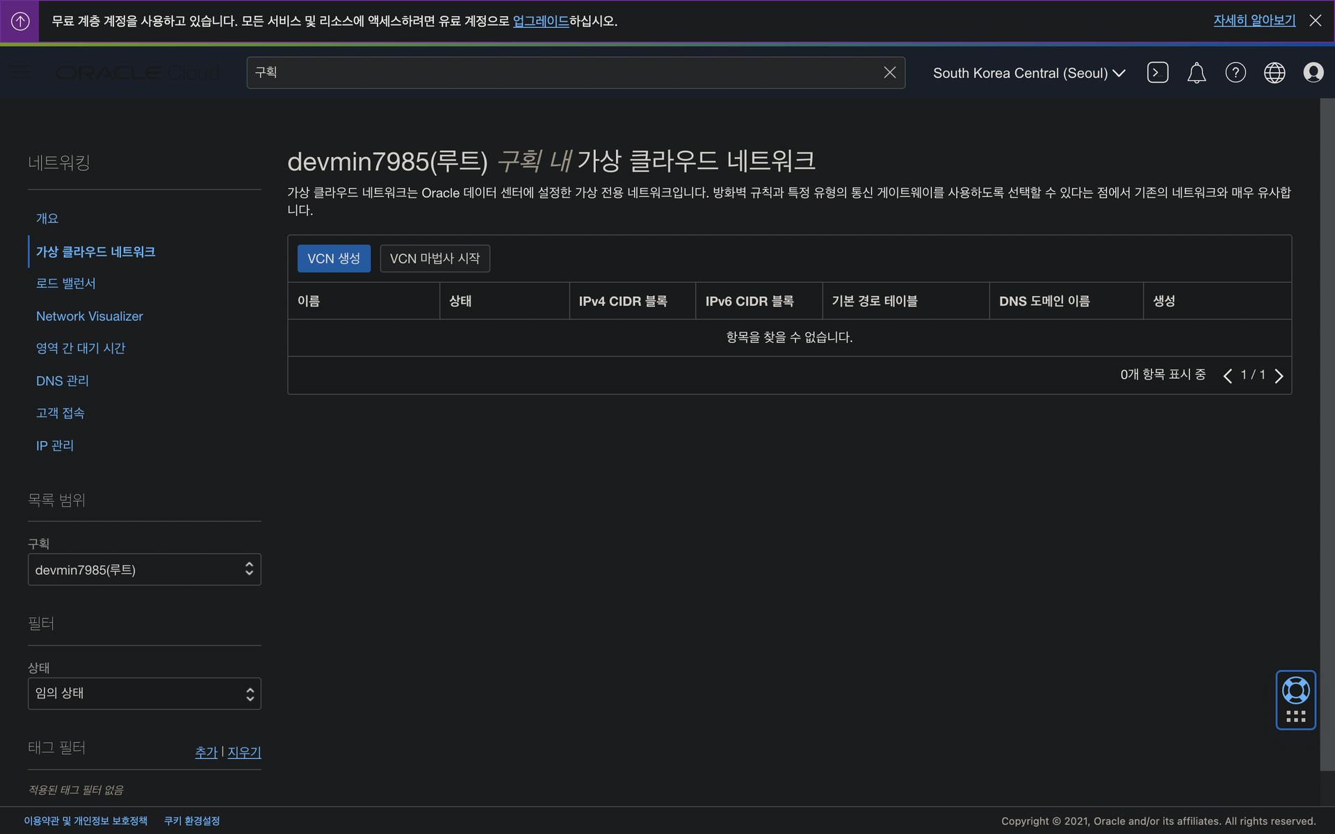The image size is (1335, 834).
Task: Click the 업그레이드 link in the banner
Action: 540,21
